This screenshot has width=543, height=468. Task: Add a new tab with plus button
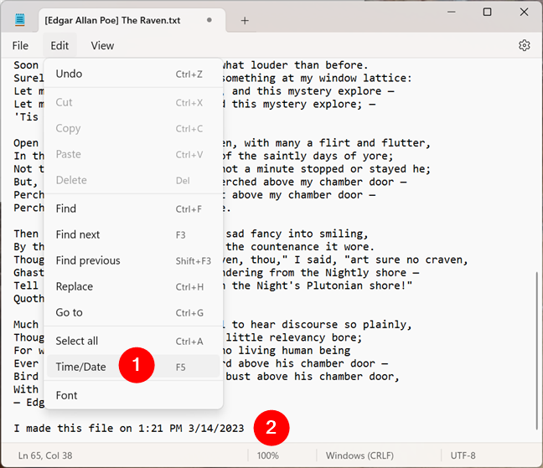(245, 20)
